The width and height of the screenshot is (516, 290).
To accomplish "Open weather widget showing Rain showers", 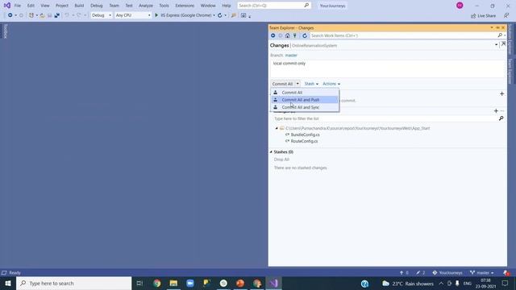I will 408,284.
